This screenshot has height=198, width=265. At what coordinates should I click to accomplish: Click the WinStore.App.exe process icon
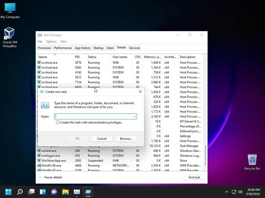coord(39,160)
